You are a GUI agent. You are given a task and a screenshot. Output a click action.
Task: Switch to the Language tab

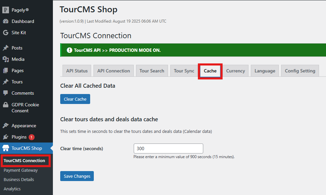(x=265, y=71)
